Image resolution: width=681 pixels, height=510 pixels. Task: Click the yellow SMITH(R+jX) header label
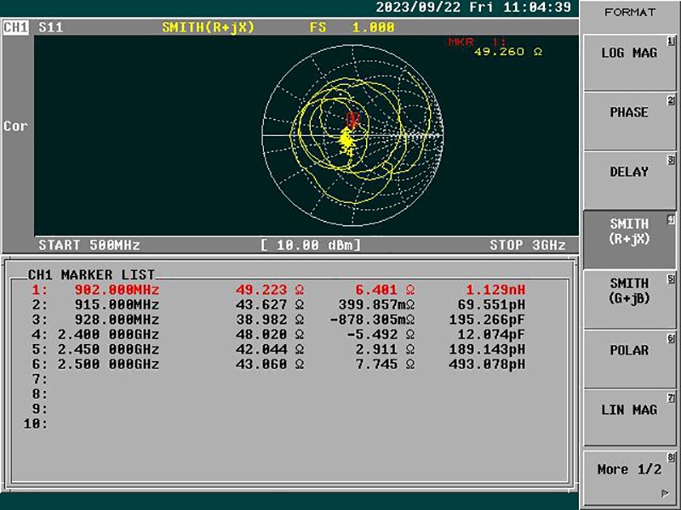208,28
